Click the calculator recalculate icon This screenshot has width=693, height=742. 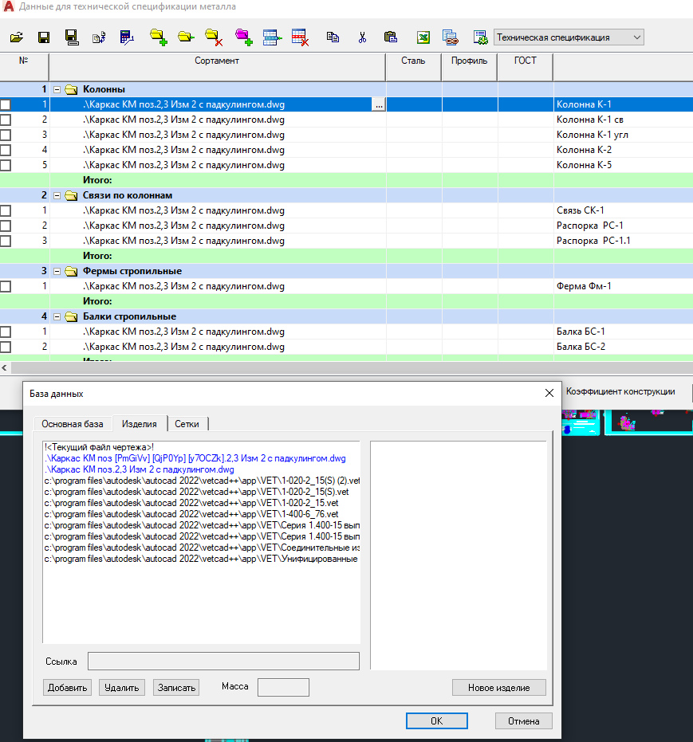(x=127, y=37)
